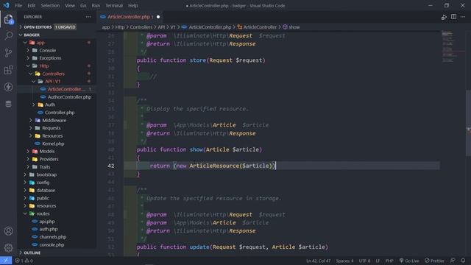Close unsaved ArticleController.php tab dot

158,17
